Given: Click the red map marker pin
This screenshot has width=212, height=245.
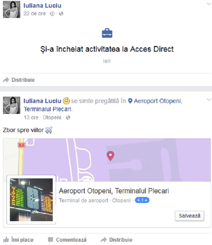Looking at the screenshot, I should pos(110,156).
